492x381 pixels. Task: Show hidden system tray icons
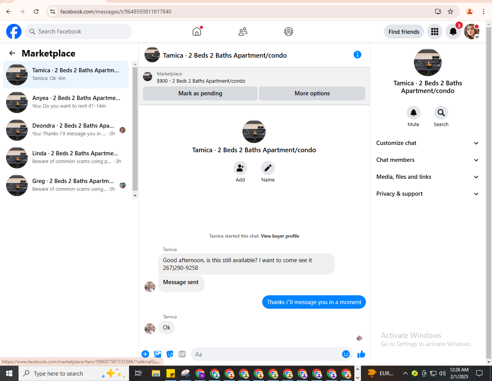point(405,373)
